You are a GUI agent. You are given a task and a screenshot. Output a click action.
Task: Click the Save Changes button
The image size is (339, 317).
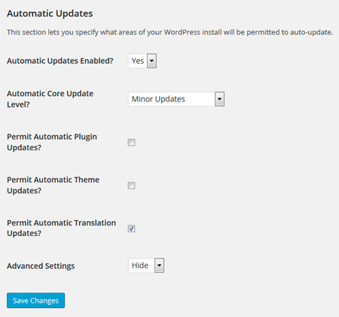click(x=36, y=300)
